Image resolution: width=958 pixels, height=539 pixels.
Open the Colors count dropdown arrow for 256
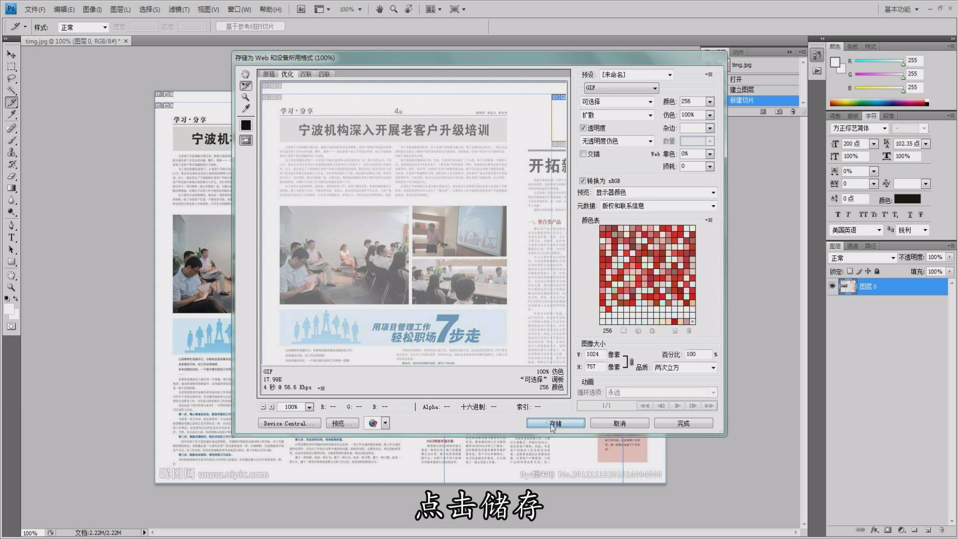pos(710,102)
